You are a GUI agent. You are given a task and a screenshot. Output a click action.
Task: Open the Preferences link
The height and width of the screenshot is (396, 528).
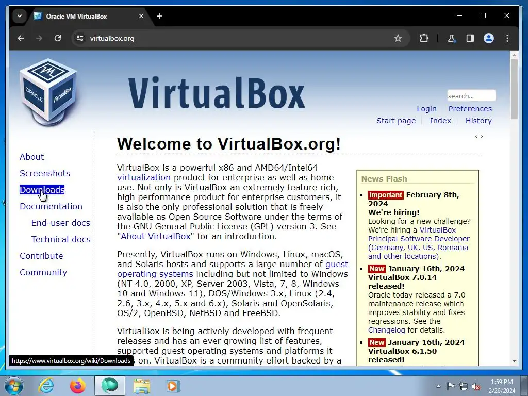click(470, 109)
